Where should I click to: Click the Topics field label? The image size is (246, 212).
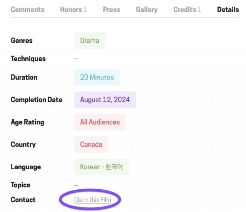[x=20, y=185]
